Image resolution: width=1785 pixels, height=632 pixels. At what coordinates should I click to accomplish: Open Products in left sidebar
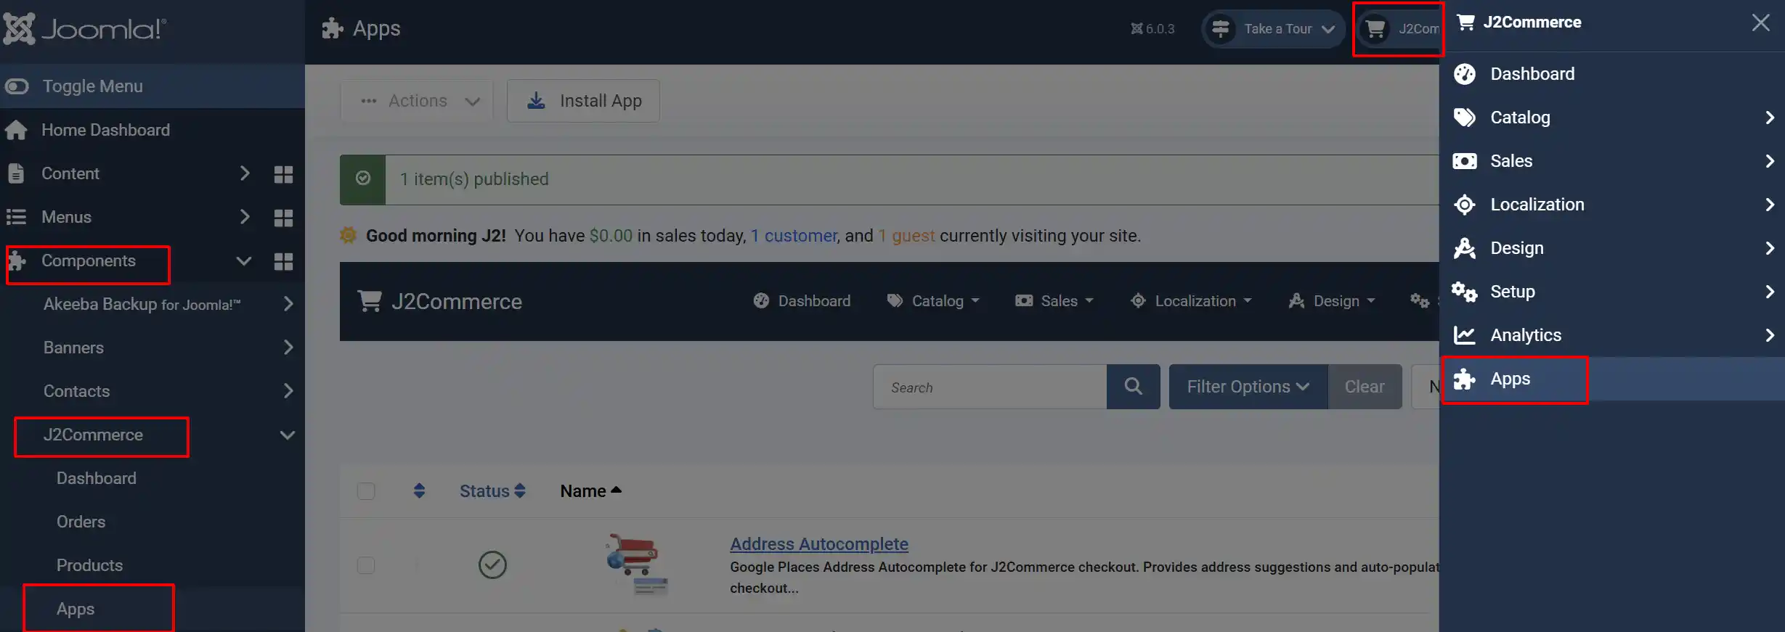(x=89, y=565)
